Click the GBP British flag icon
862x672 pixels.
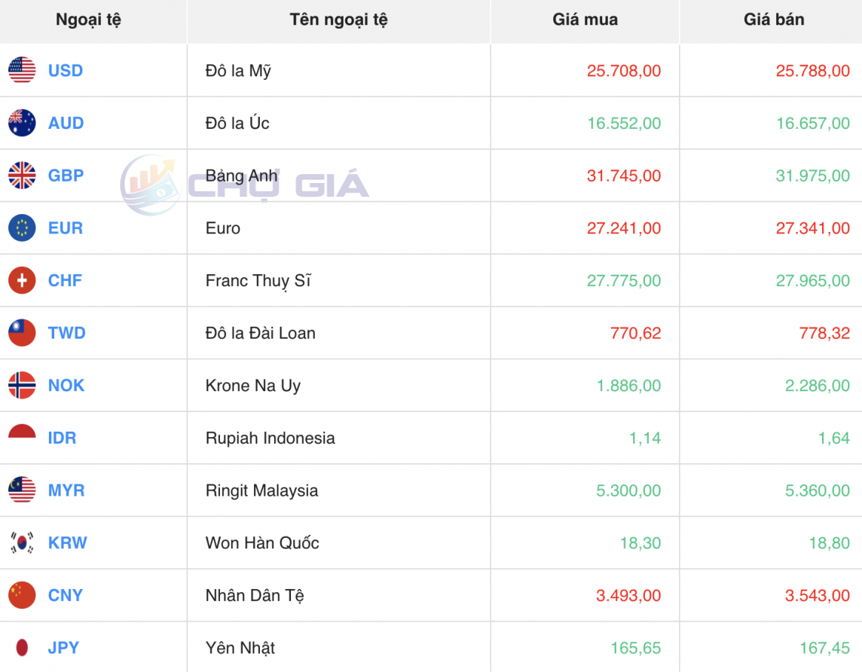[x=22, y=176]
